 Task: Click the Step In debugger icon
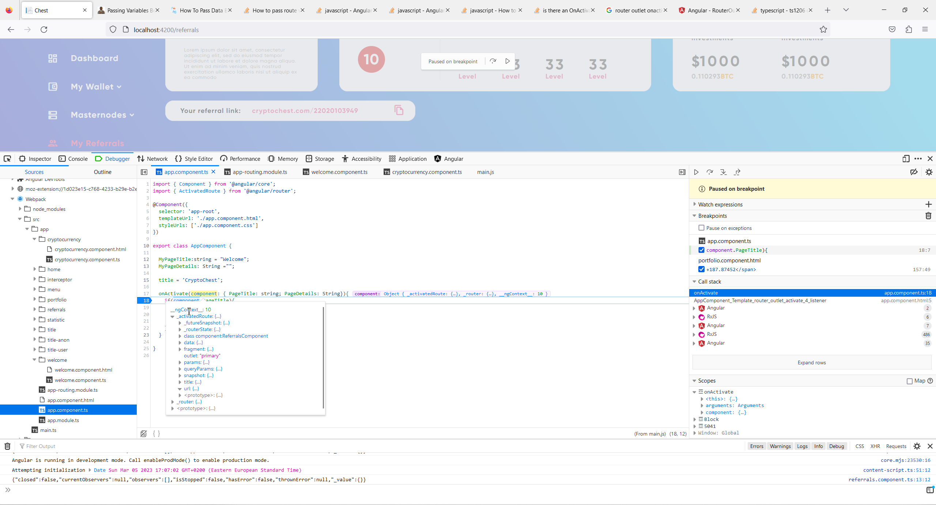[x=723, y=172]
